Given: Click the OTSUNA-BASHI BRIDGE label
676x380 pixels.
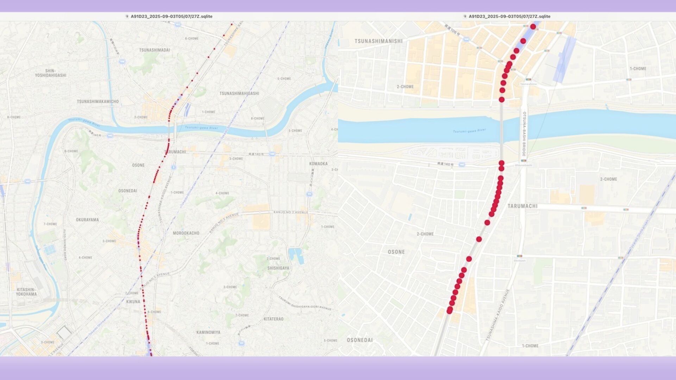Looking at the screenshot, I should [524, 134].
